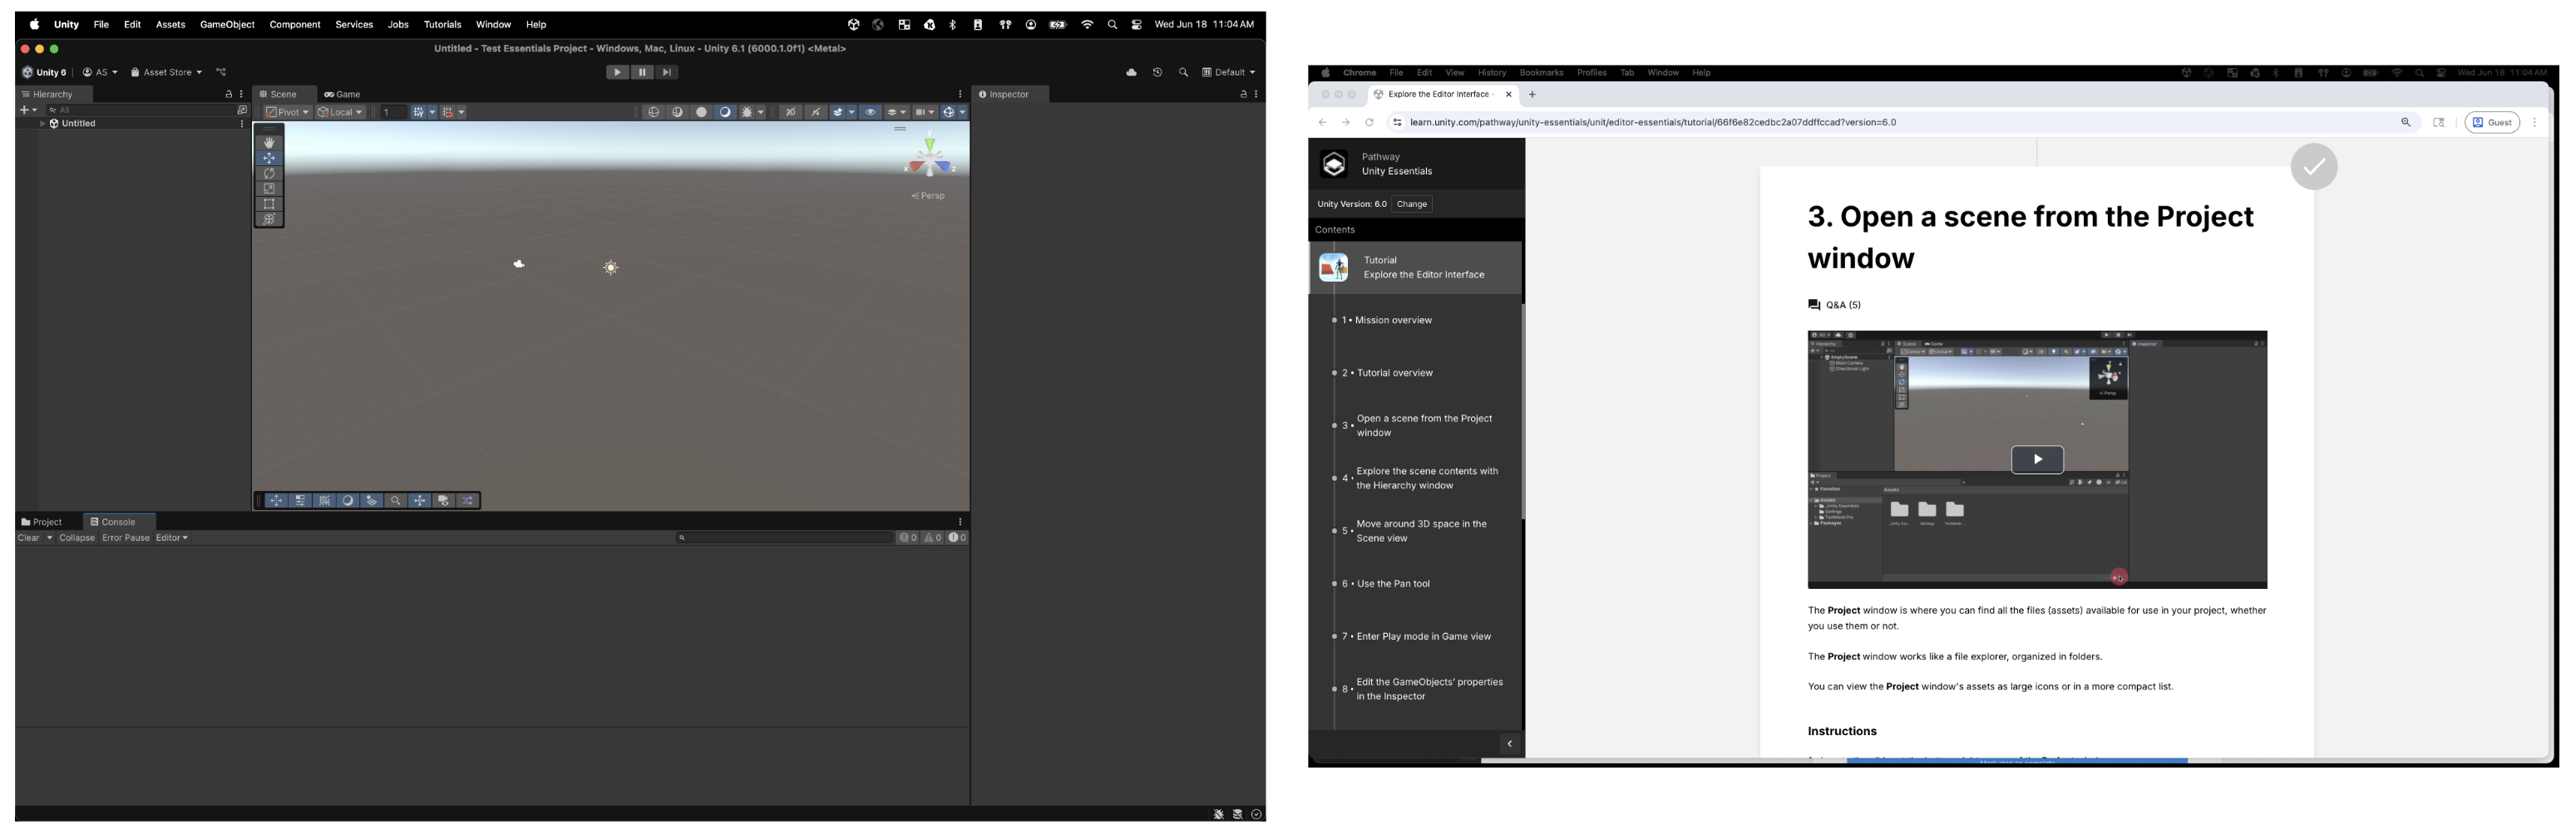
Task: Collapse the learn page contents sidebar
Action: click(1509, 744)
